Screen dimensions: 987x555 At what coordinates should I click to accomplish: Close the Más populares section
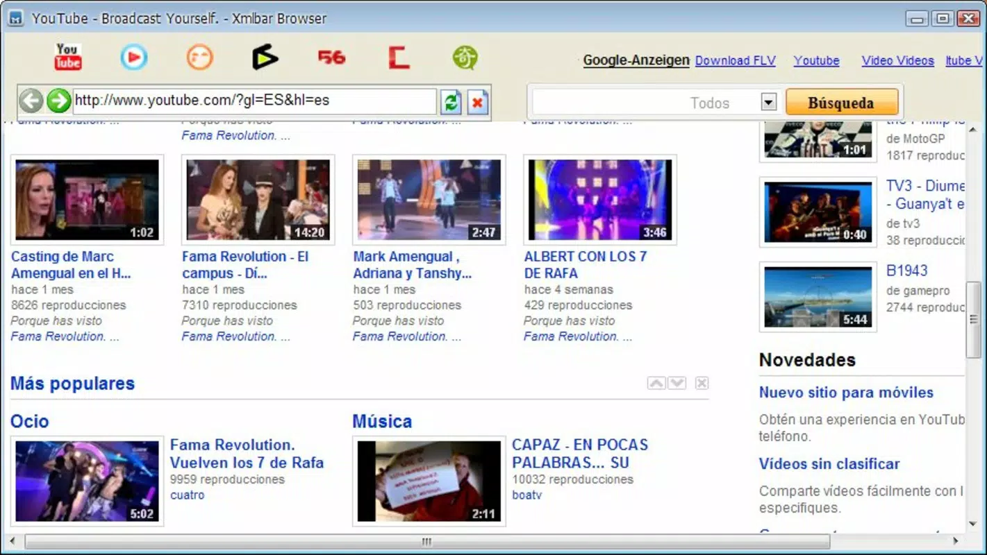coord(702,383)
